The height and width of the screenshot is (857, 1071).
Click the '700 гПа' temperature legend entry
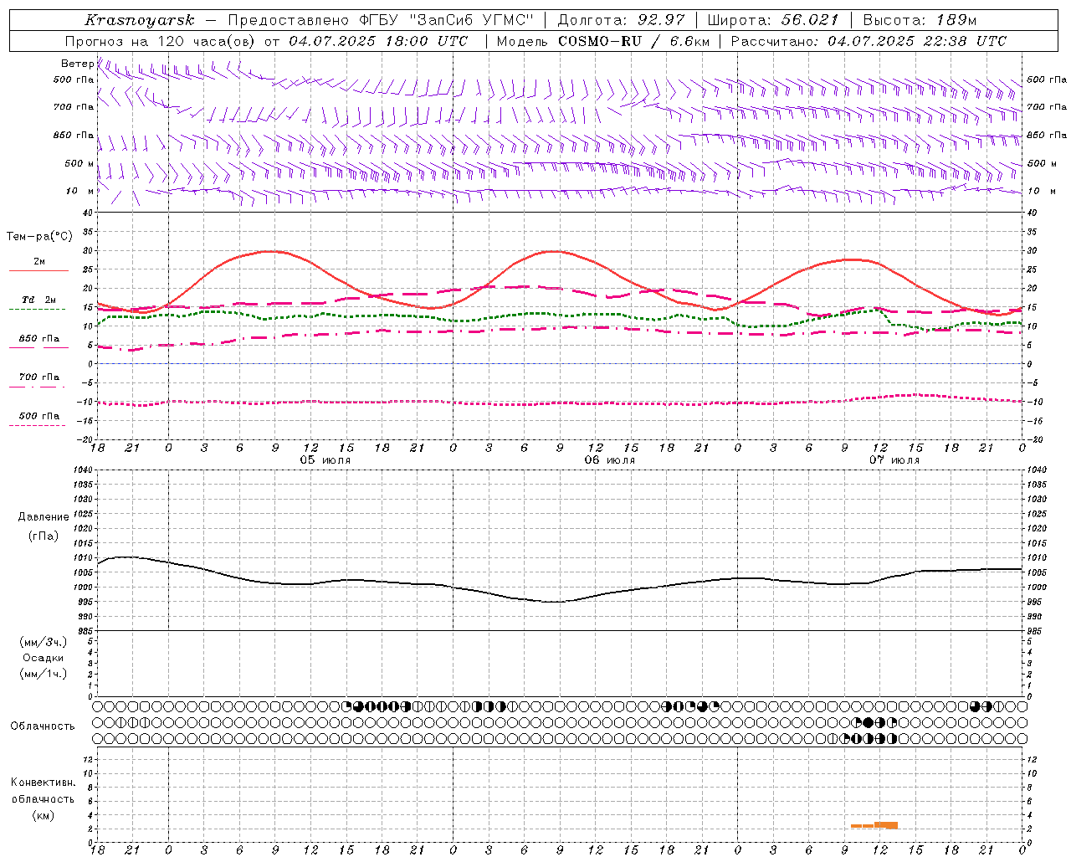pos(39,377)
